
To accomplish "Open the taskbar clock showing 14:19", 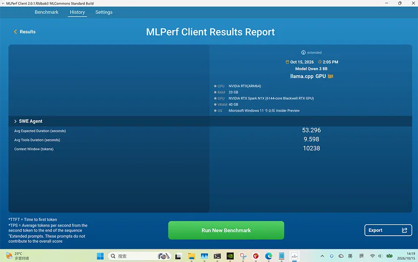I will [x=406, y=256].
